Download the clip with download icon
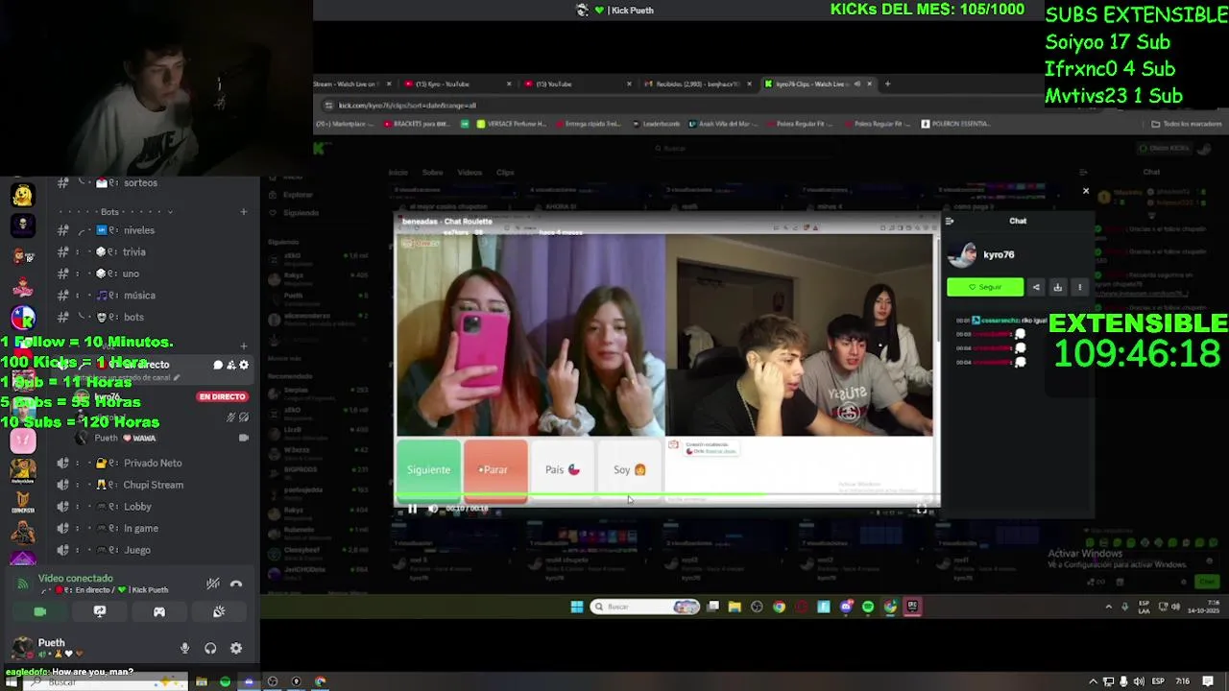Image resolution: width=1229 pixels, height=691 pixels. [1057, 287]
